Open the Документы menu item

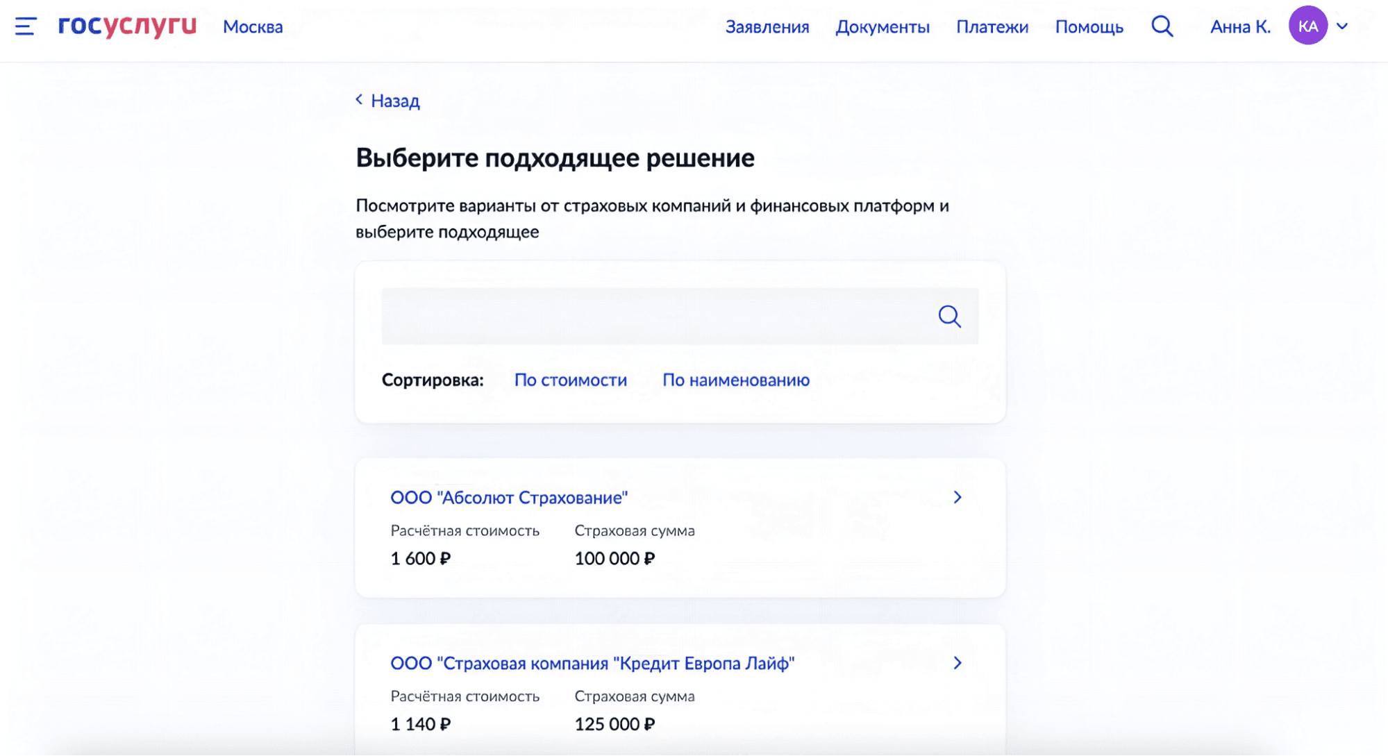pos(883,27)
